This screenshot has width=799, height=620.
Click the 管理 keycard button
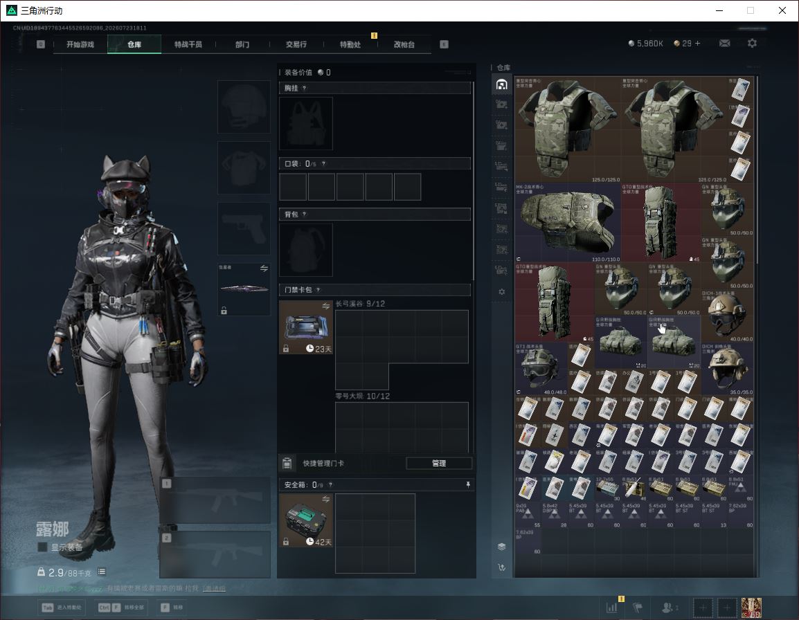tap(439, 463)
